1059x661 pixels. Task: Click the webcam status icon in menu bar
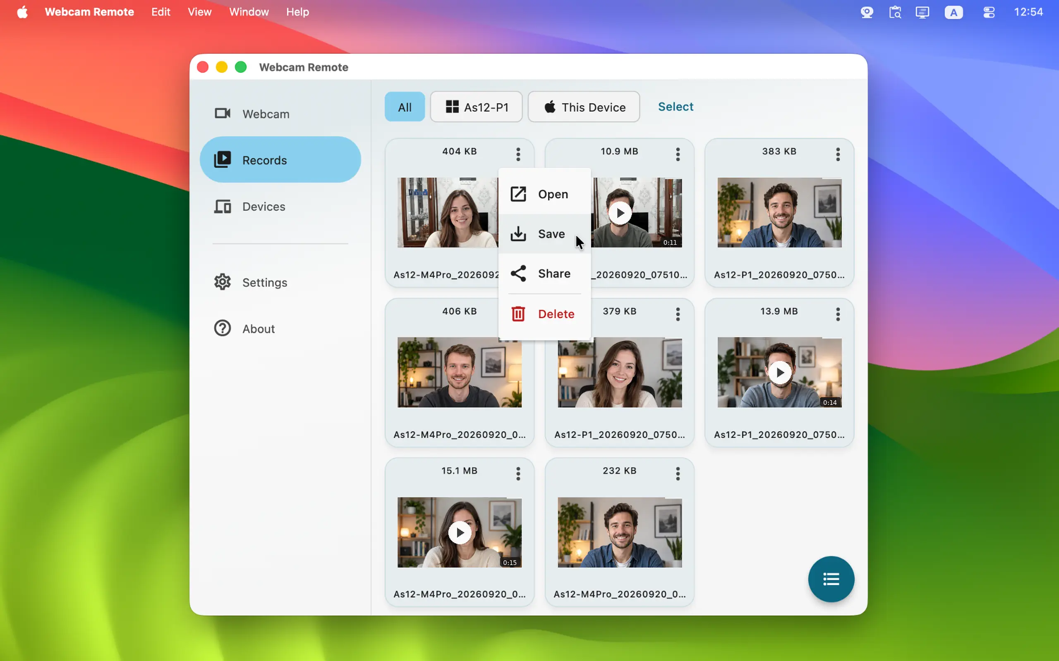867,12
